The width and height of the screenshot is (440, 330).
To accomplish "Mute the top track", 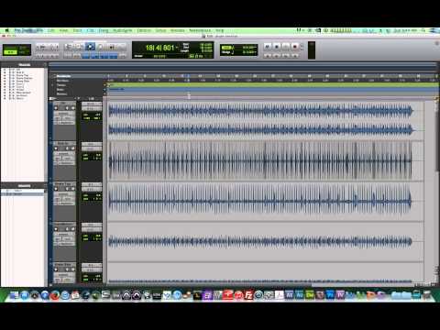I will coord(72,108).
